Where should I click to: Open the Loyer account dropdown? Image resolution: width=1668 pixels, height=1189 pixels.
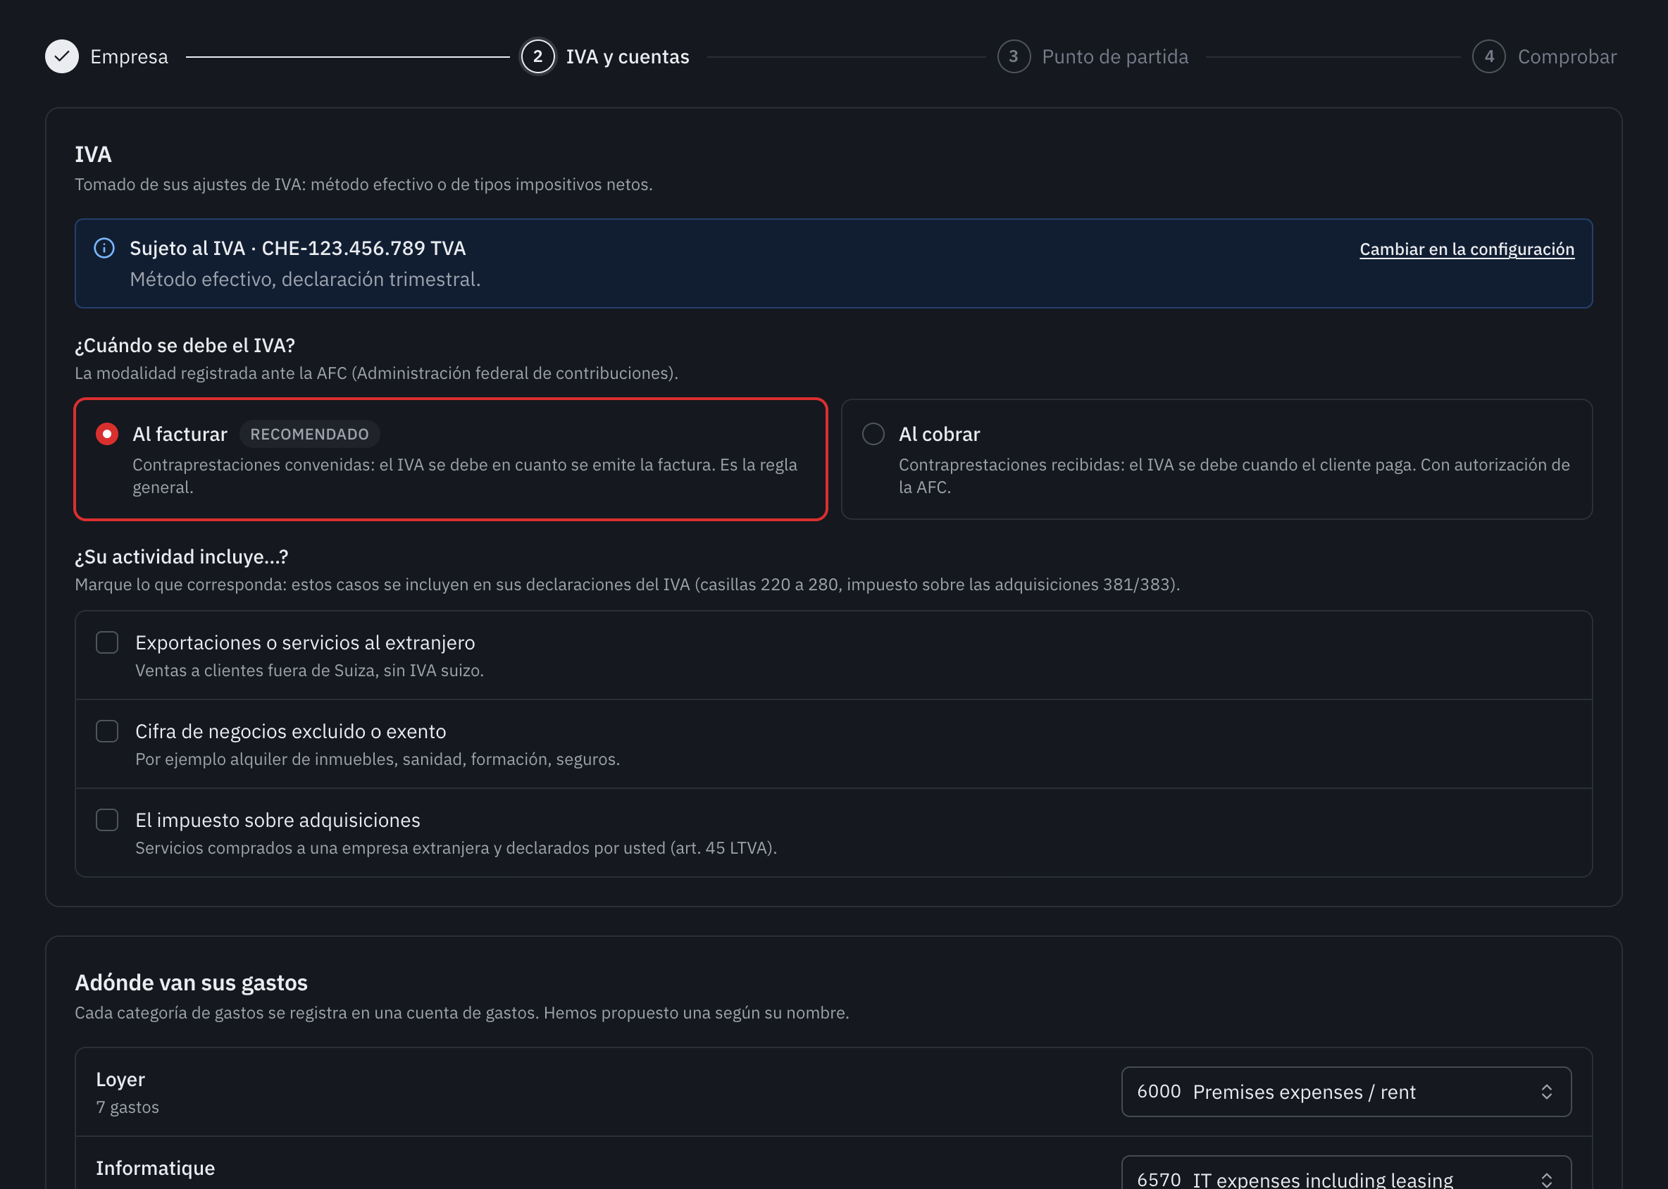(1346, 1092)
